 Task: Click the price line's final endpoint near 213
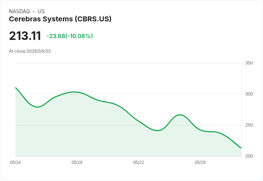click(241, 148)
